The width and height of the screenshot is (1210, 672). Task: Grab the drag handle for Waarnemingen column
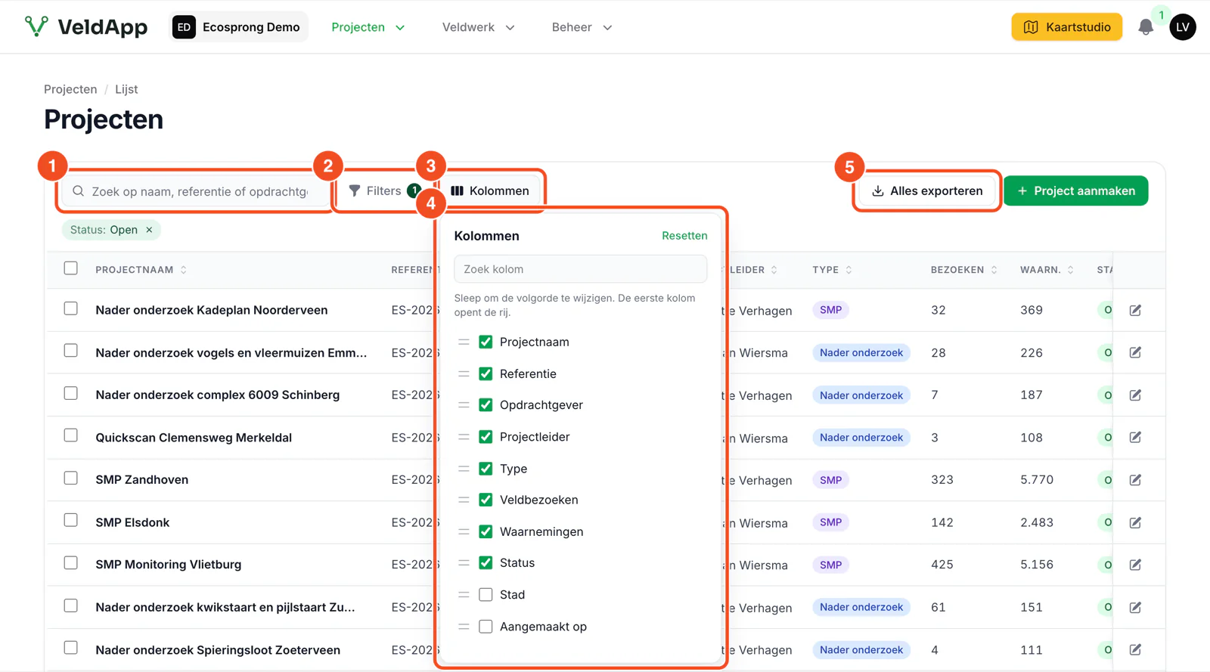tap(464, 531)
